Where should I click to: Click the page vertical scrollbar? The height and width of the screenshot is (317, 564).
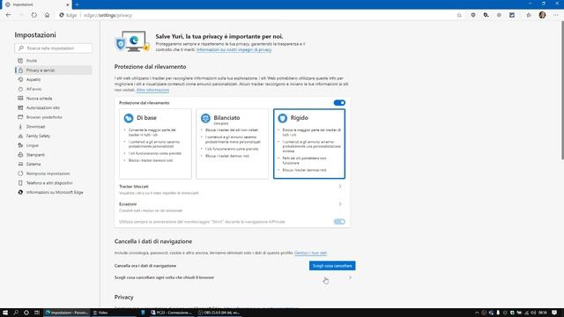point(562,90)
